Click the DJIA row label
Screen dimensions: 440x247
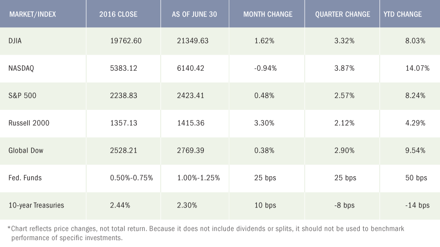(15, 41)
